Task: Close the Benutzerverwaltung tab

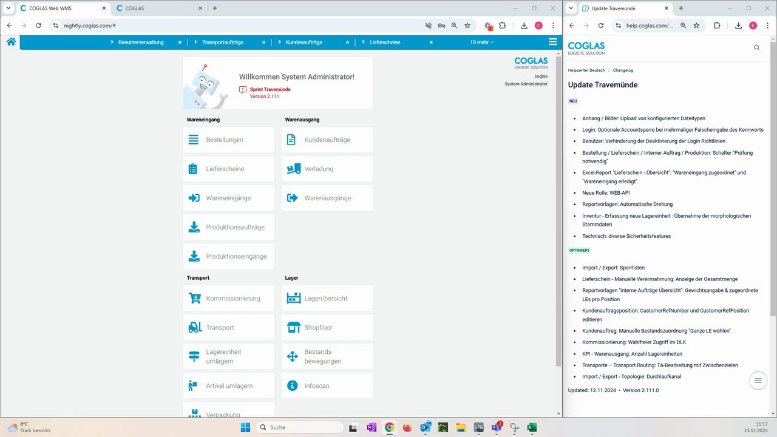Action: [180, 42]
